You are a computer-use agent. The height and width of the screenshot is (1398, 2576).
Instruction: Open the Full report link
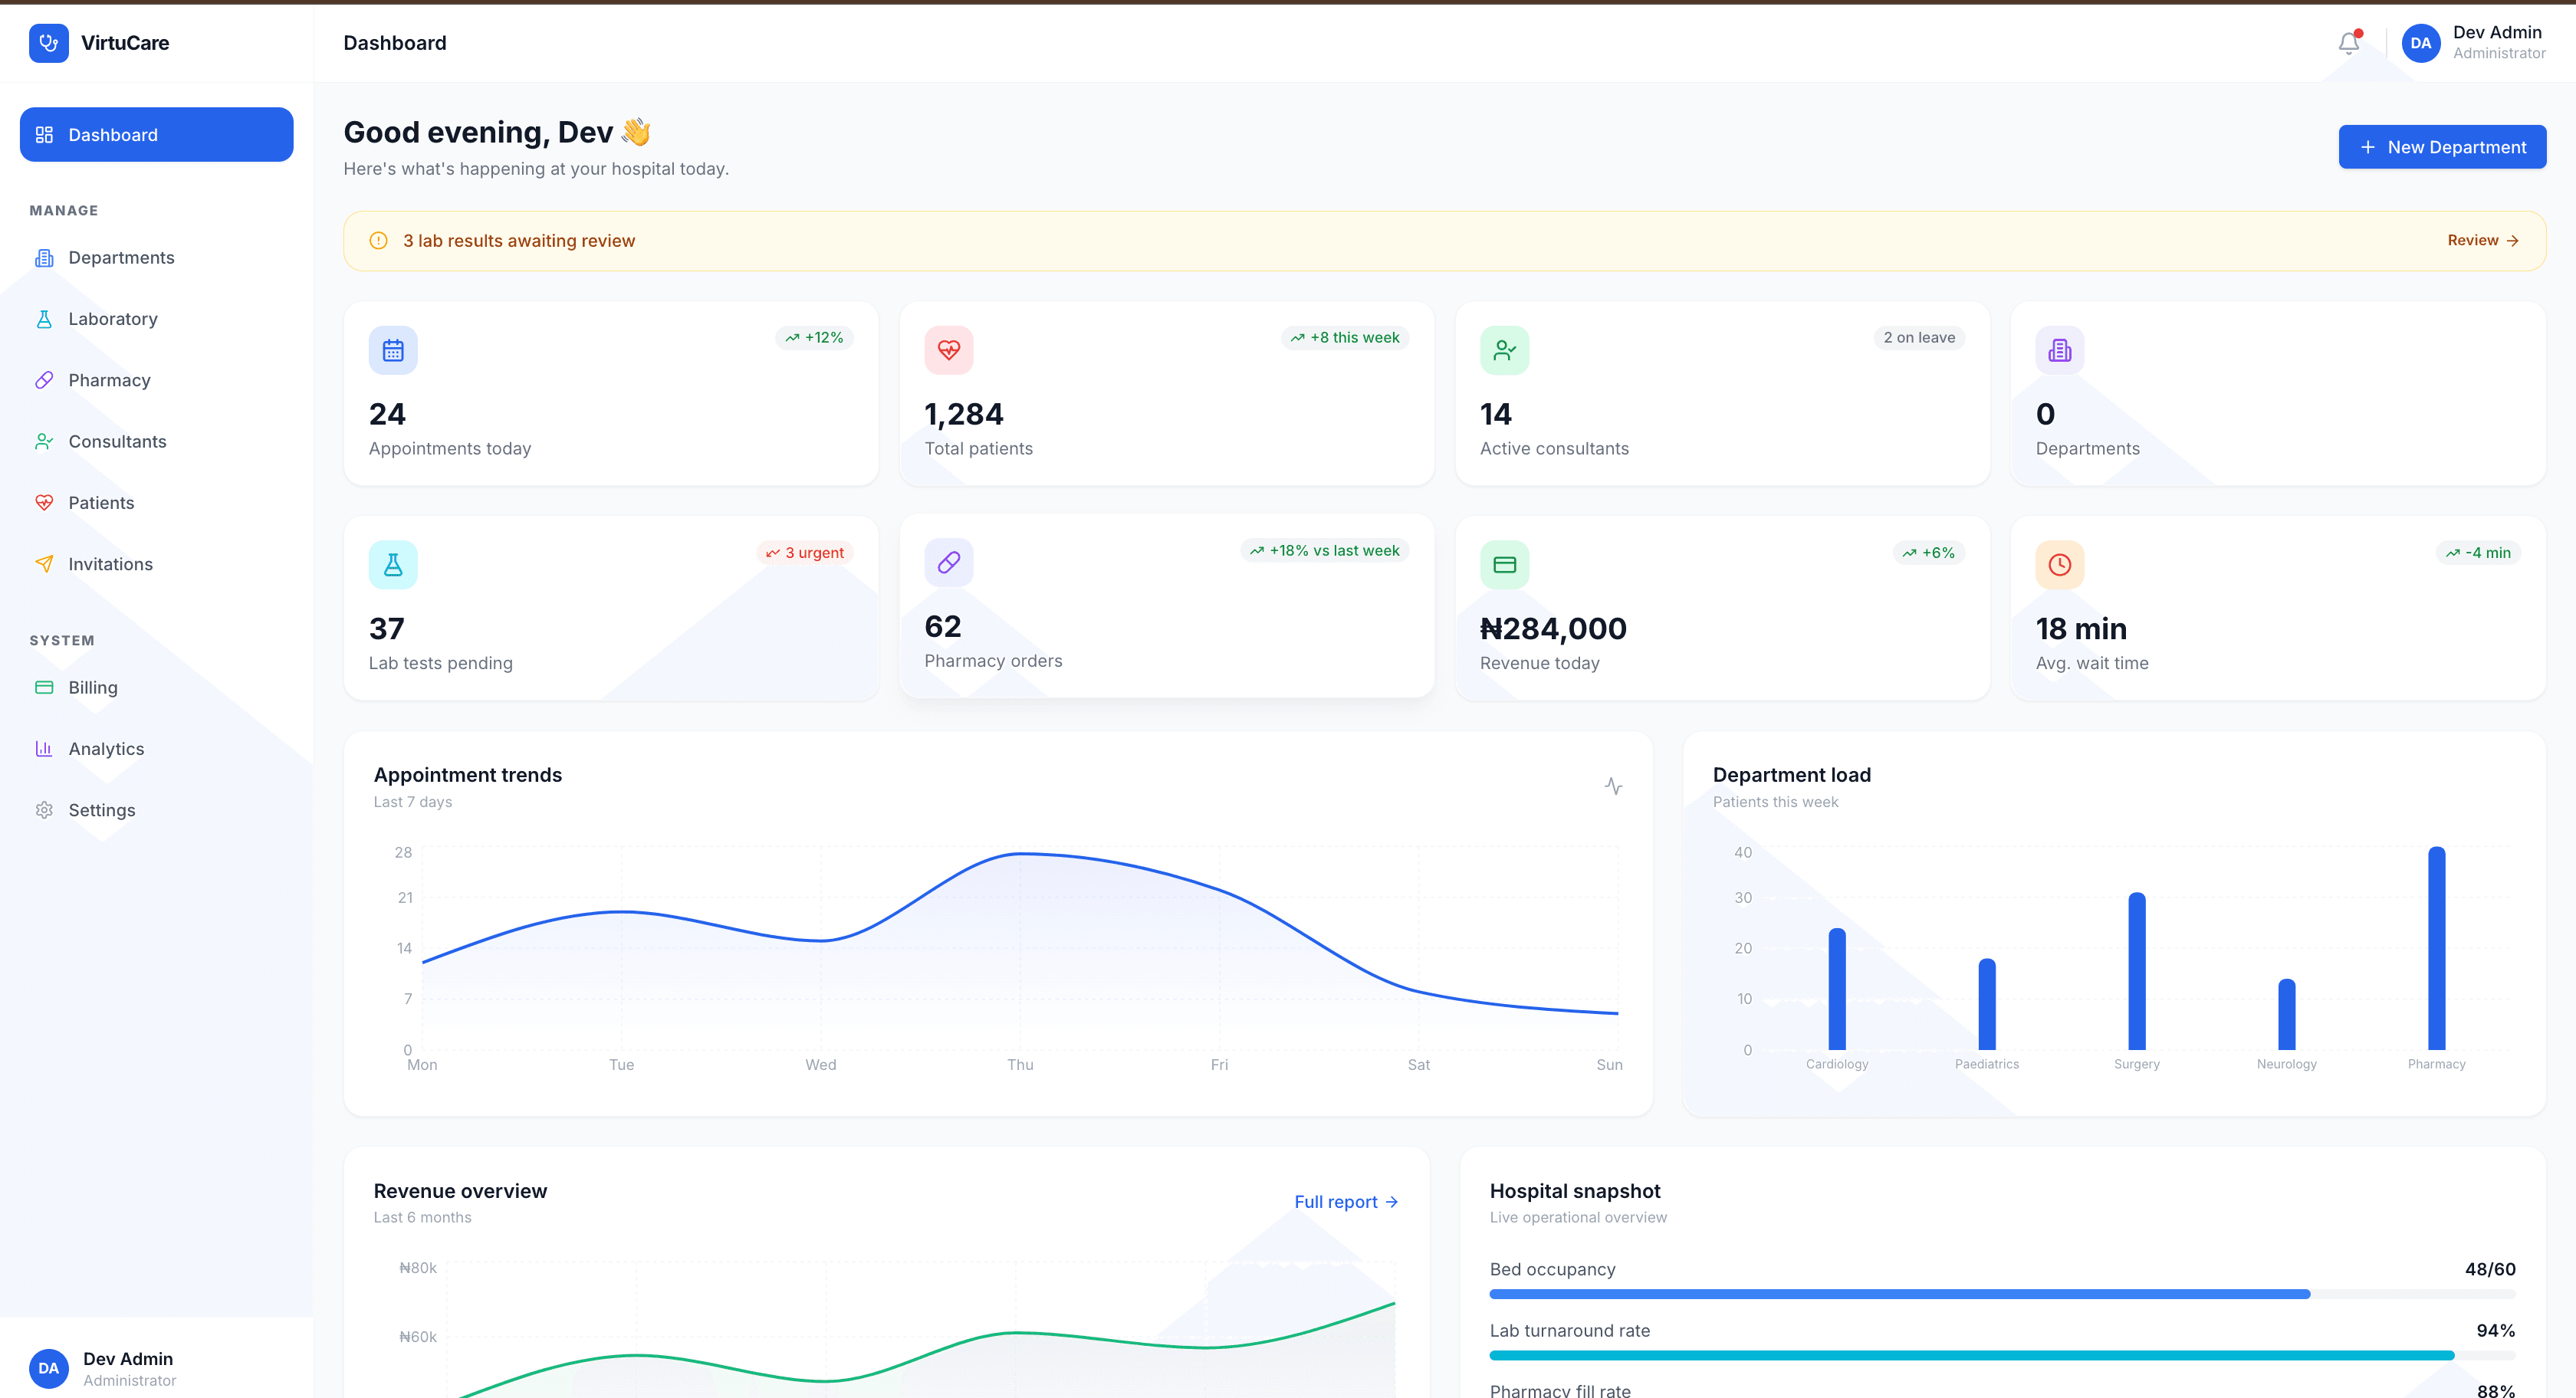click(x=1346, y=1202)
